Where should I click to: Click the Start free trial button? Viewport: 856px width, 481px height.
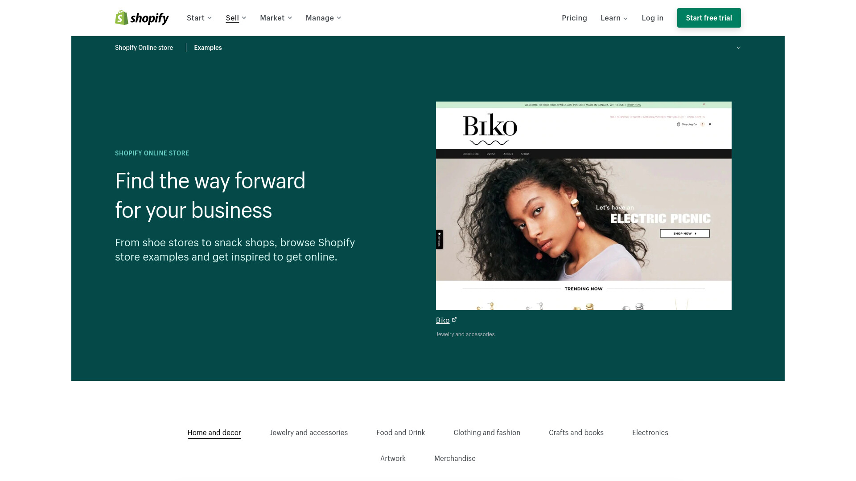coord(709,18)
